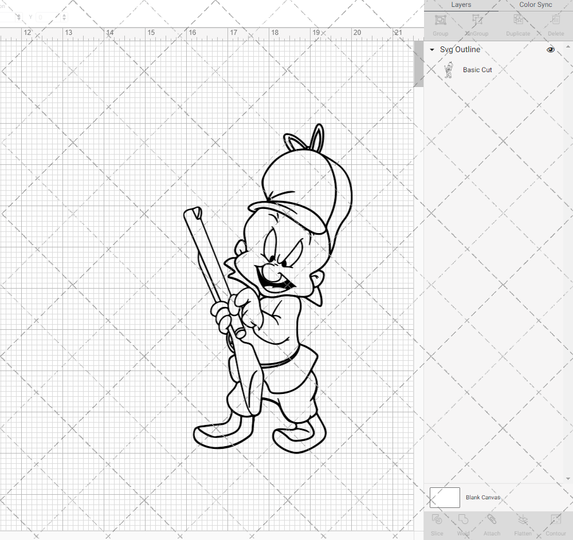Click the Attach paperclip icon
This screenshot has width=573, height=540.
click(x=492, y=519)
